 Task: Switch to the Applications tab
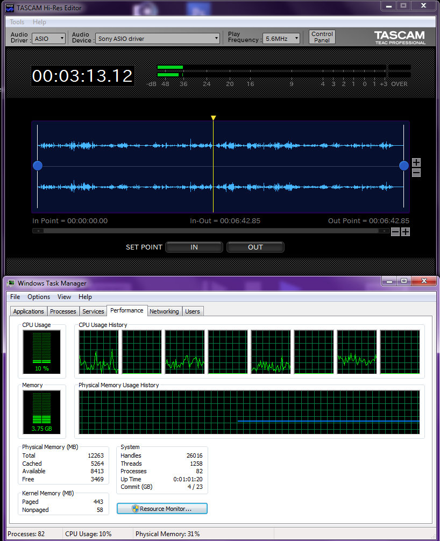pos(29,311)
